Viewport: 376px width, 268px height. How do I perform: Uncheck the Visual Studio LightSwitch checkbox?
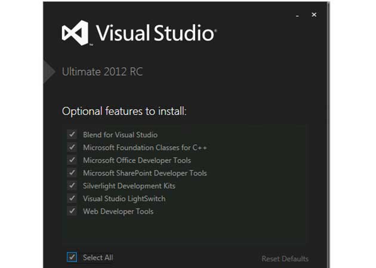pos(72,198)
